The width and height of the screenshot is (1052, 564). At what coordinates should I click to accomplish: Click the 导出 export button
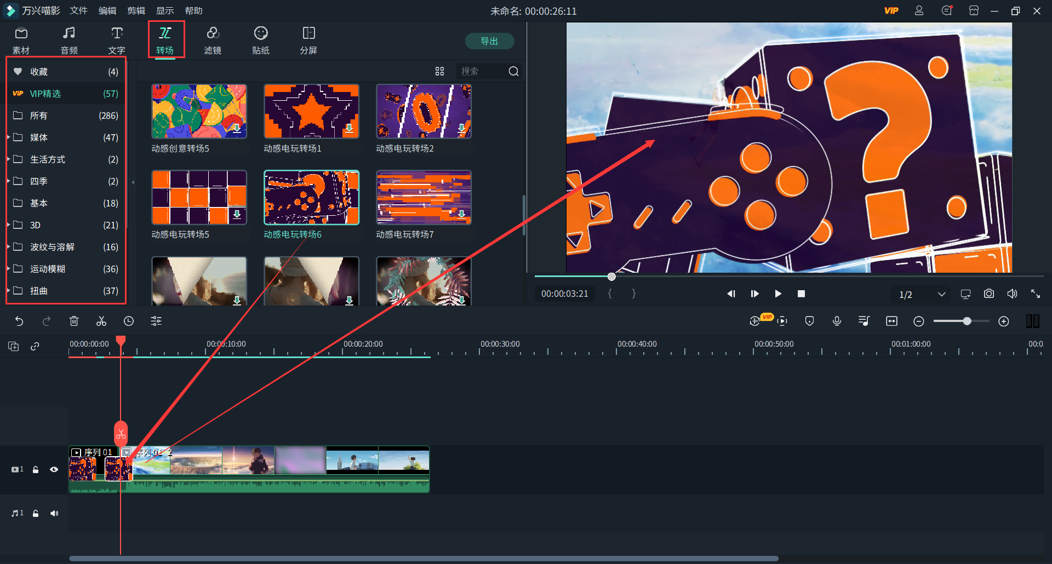[x=489, y=41]
